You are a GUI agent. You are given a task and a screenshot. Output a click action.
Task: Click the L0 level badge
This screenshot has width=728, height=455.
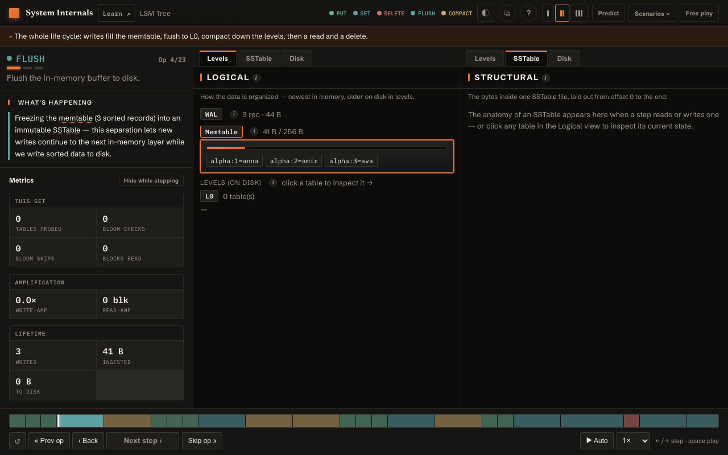point(209,196)
